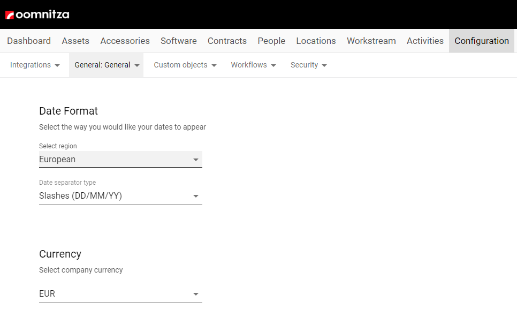This screenshot has height=332, width=517.
Task: Click the Oomnitza logo
Action: point(37,14)
